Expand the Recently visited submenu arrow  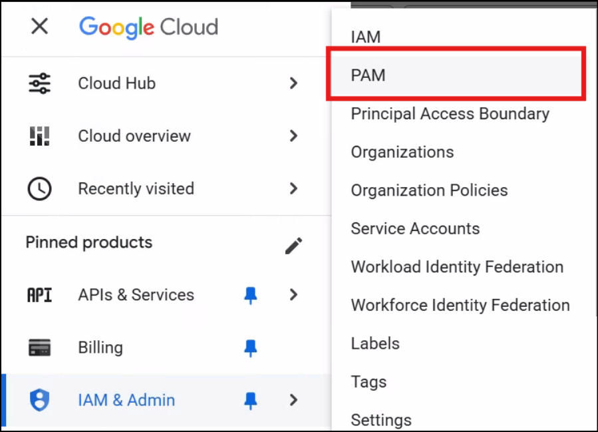(x=293, y=189)
